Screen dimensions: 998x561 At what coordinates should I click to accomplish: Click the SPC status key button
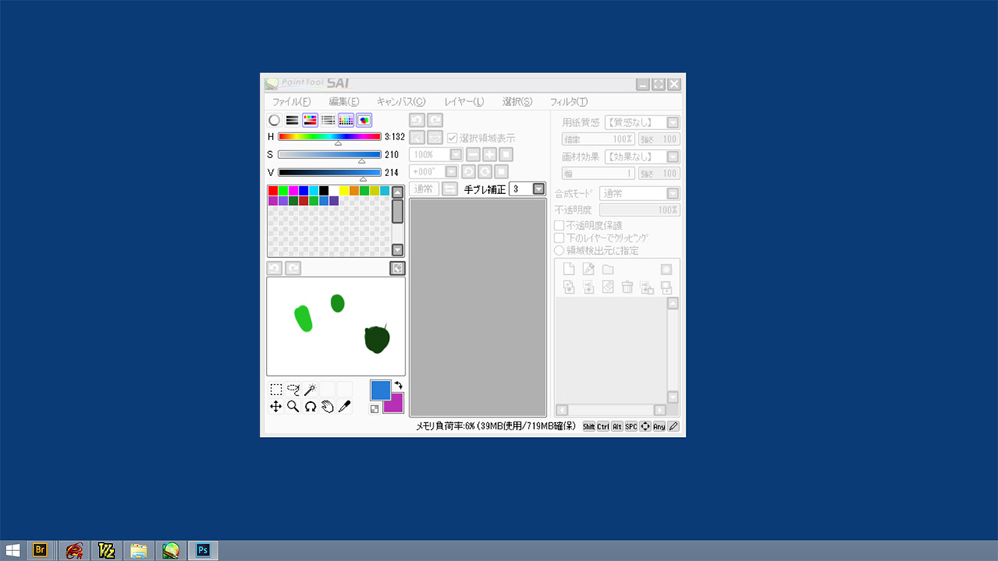click(631, 426)
